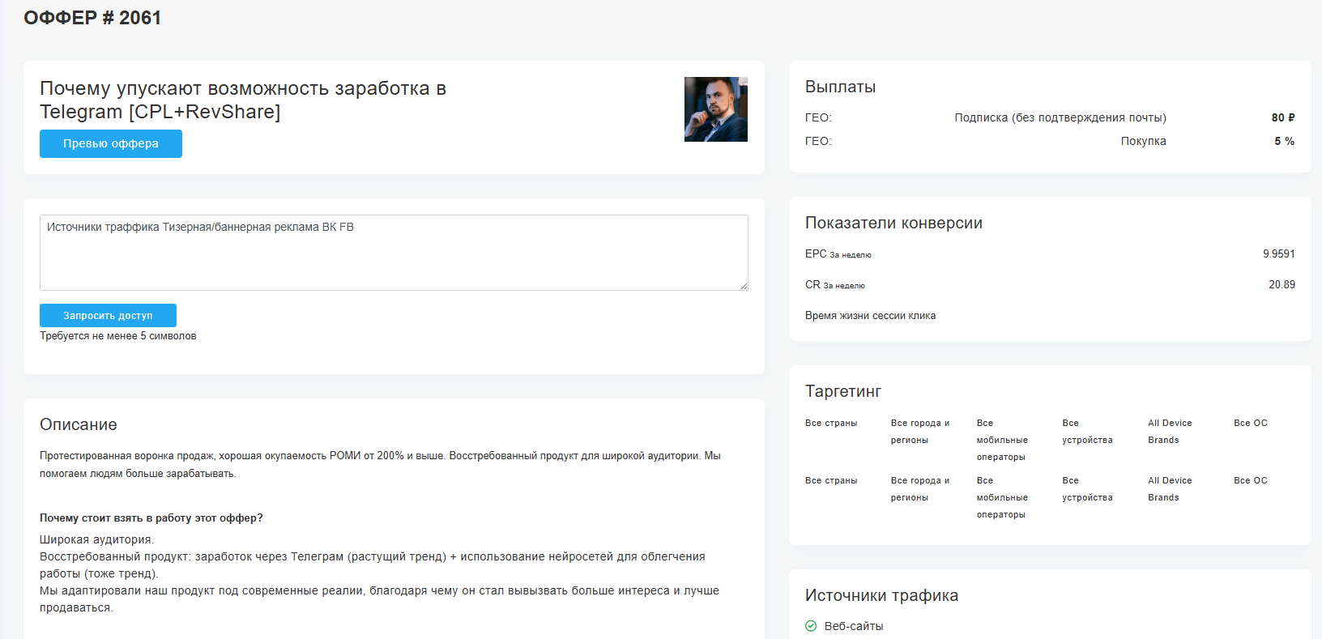The width and height of the screenshot is (1322, 639).
Task: Click the Запросить доступ button
Action: (108, 316)
